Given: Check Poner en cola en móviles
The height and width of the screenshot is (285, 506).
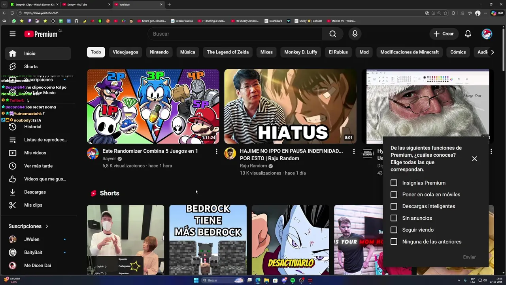Looking at the screenshot, I should click(x=394, y=195).
